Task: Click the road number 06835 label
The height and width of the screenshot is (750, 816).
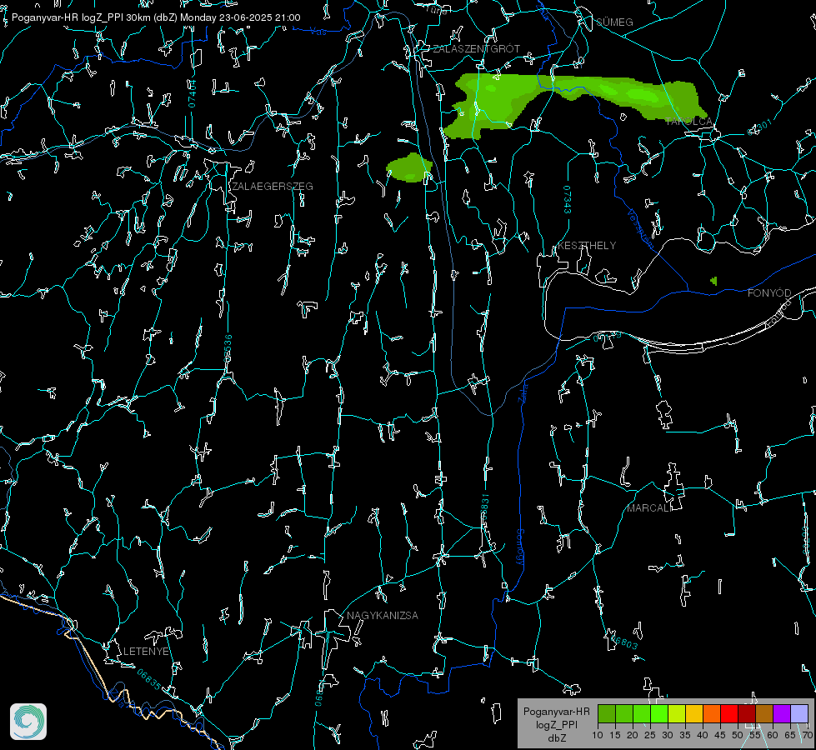Action: (149, 680)
